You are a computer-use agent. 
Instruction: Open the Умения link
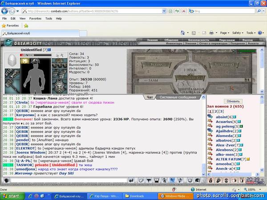pos(190,44)
